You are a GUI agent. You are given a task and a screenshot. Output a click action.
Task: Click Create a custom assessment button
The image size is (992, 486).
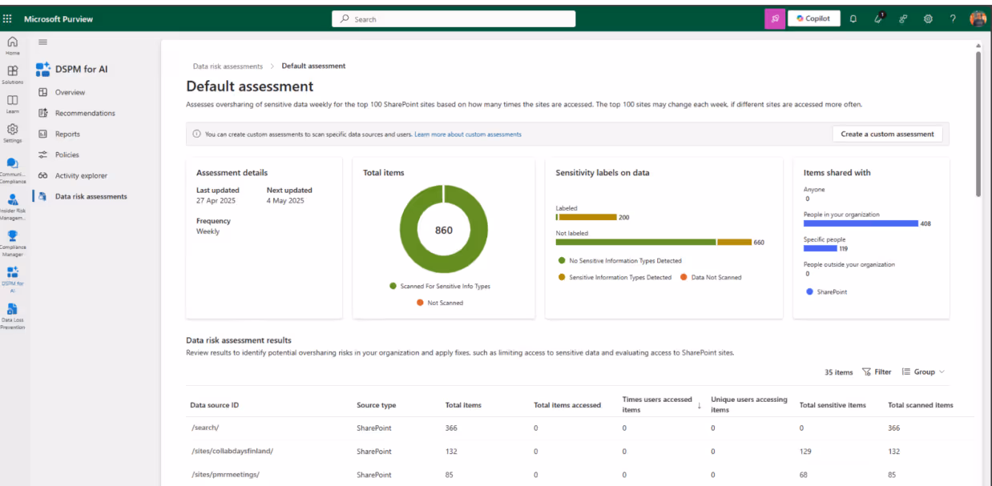[887, 135]
